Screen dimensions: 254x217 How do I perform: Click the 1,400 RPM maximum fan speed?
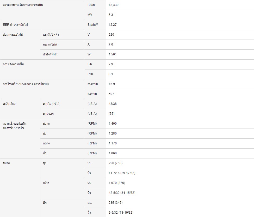coord(113,124)
